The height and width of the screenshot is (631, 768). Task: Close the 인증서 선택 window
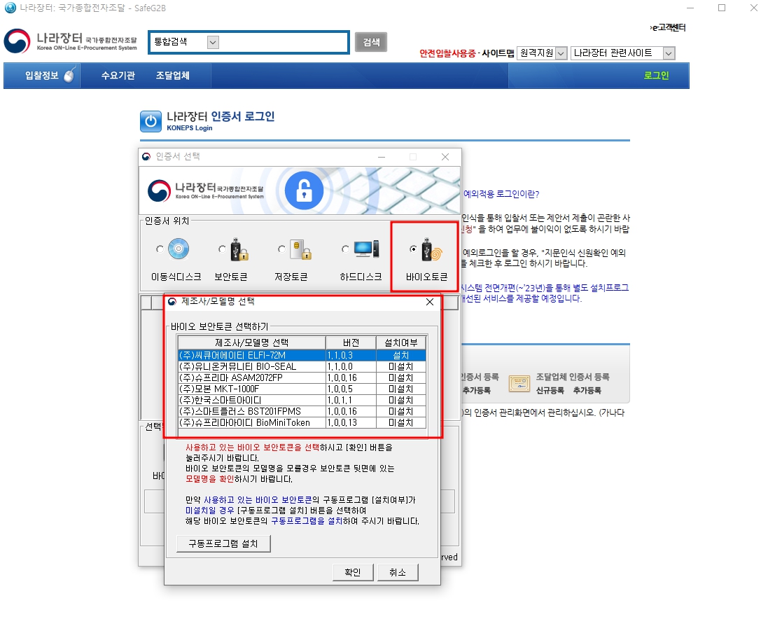445,157
